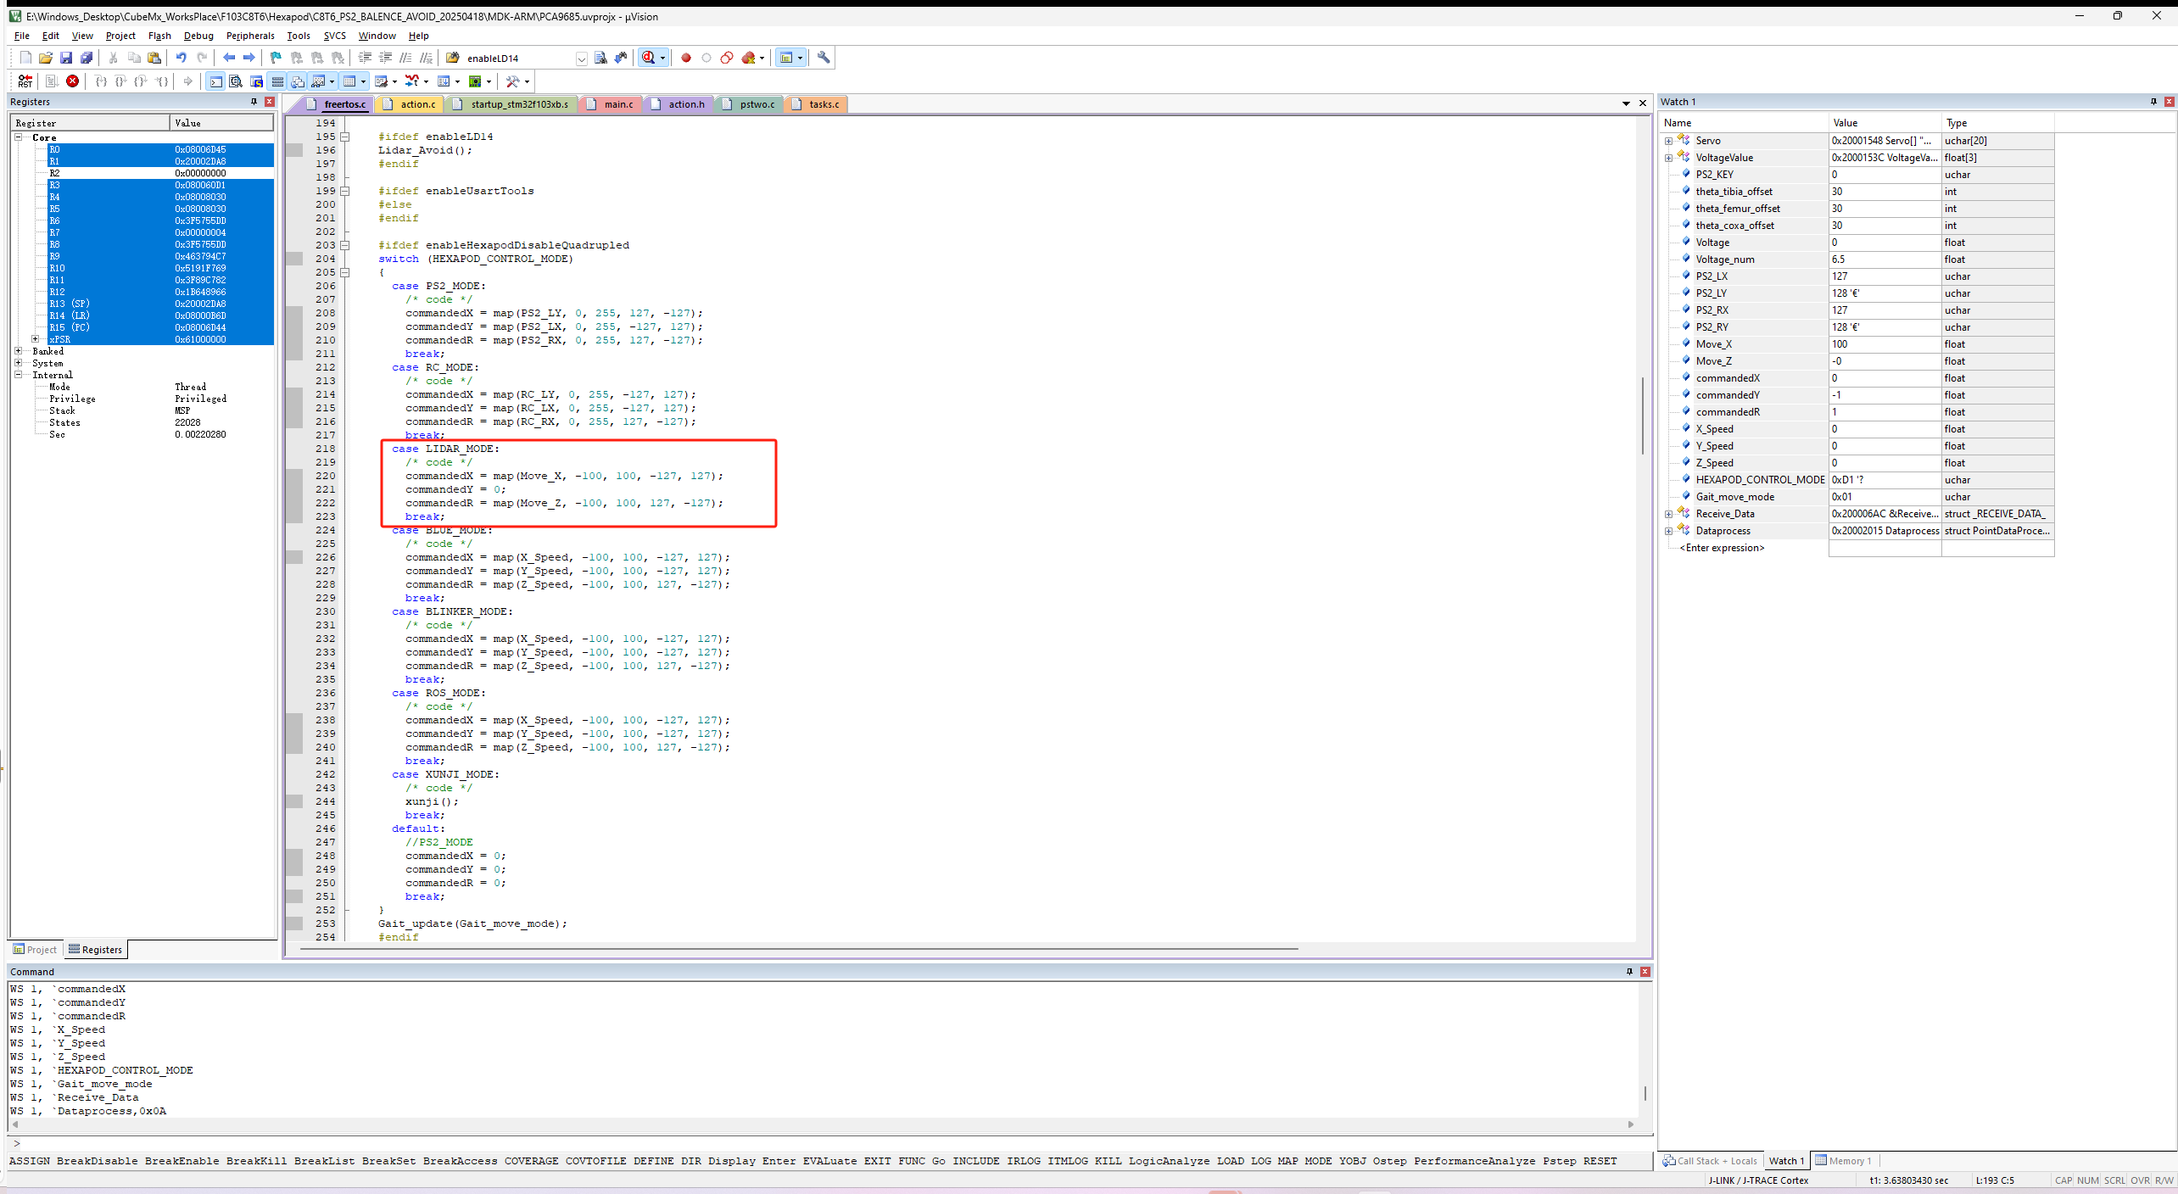Viewport: 2178px width, 1194px height.
Task: Open the Memory 1 tab
Action: (1844, 1161)
